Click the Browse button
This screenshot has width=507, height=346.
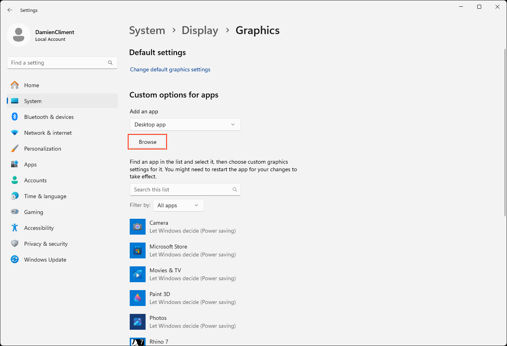point(148,142)
